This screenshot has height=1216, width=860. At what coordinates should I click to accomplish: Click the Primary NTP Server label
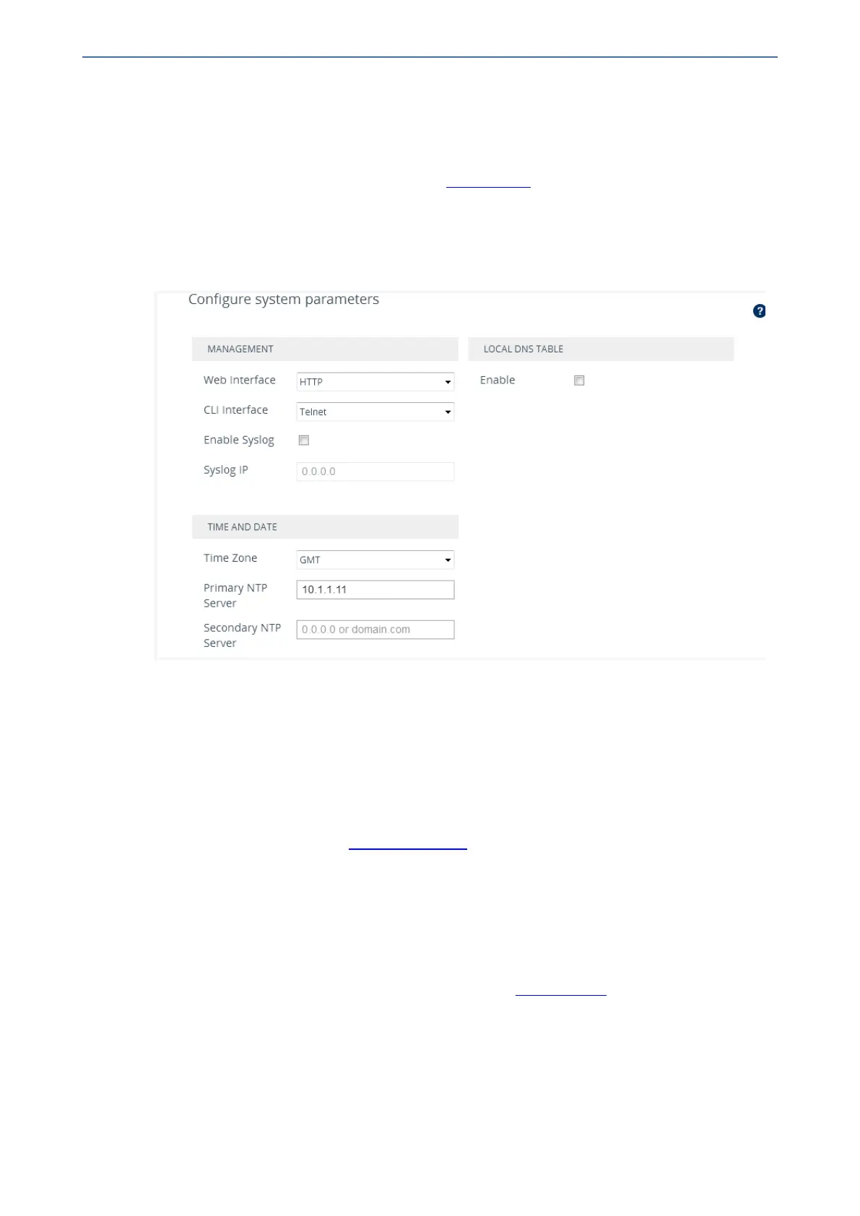point(235,596)
